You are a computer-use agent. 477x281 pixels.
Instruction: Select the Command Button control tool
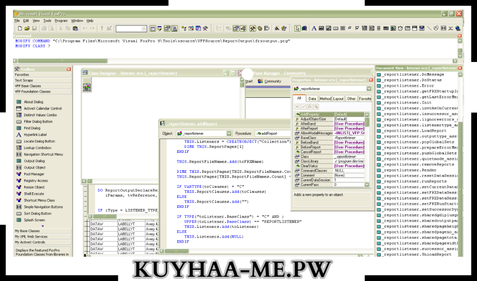335,28
